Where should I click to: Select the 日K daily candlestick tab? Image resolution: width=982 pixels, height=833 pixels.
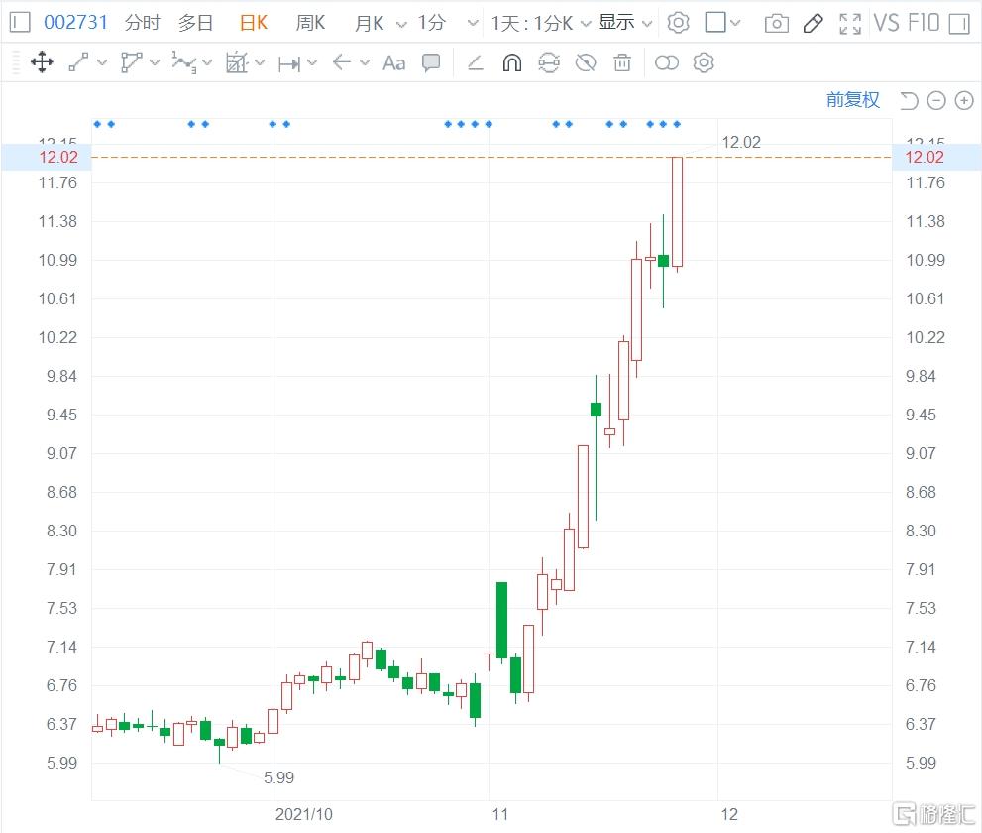point(253,23)
